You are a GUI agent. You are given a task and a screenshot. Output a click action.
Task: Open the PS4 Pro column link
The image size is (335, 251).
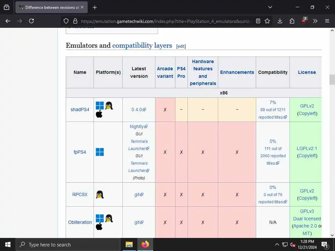pos(181,72)
